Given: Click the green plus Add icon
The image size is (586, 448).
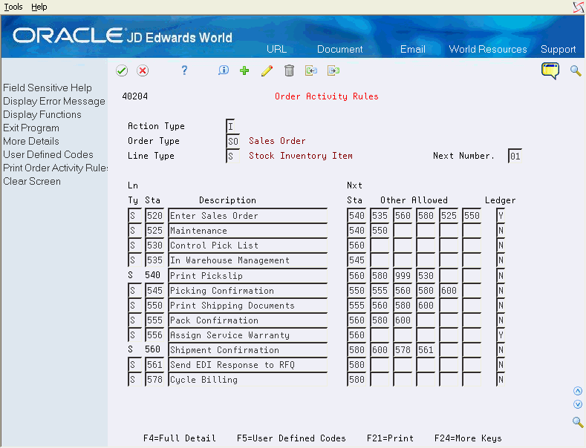Looking at the screenshot, I should pyautogui.click(x=244, y=70).
